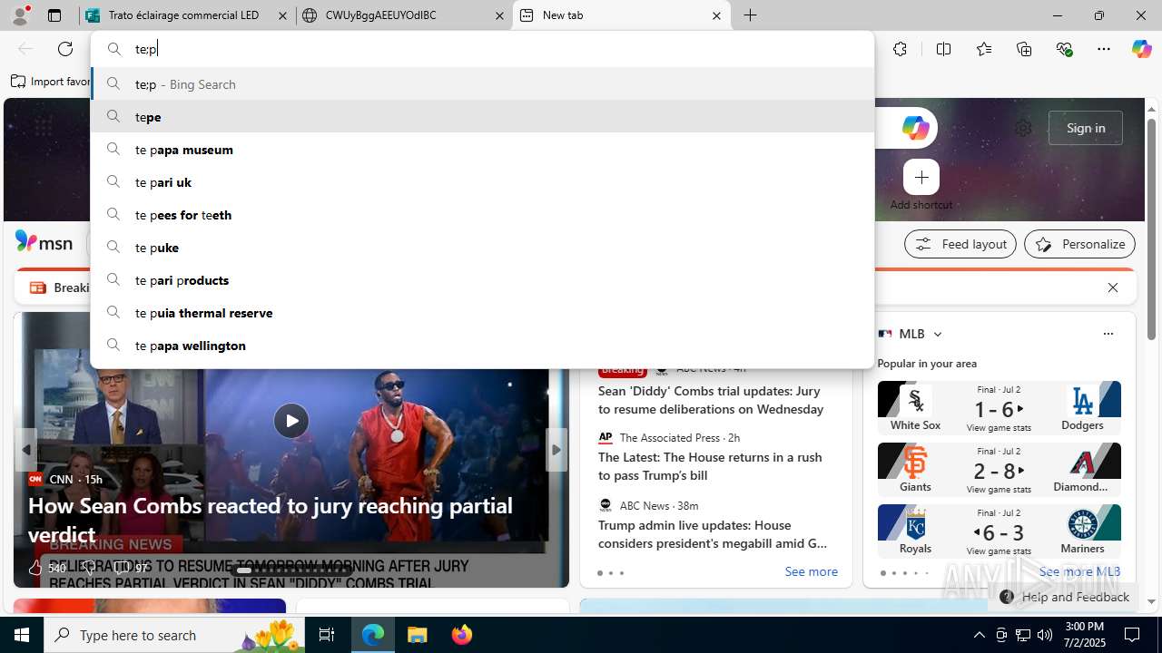Open Import favorites bookmark bar item

coord(51,82)
